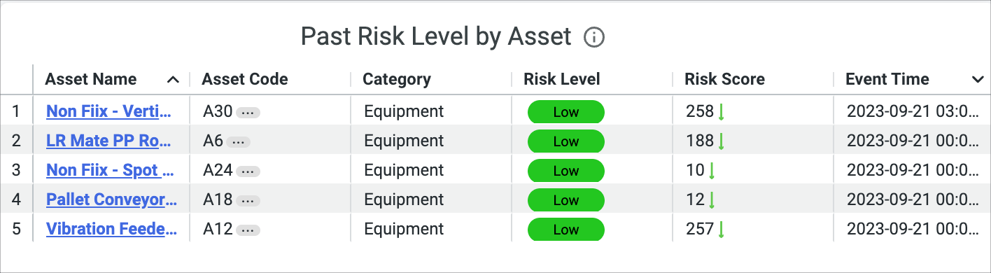Open the Event Time column dropdown arrow
Viewport: 991px width, 273px height.
pos(978,80)
